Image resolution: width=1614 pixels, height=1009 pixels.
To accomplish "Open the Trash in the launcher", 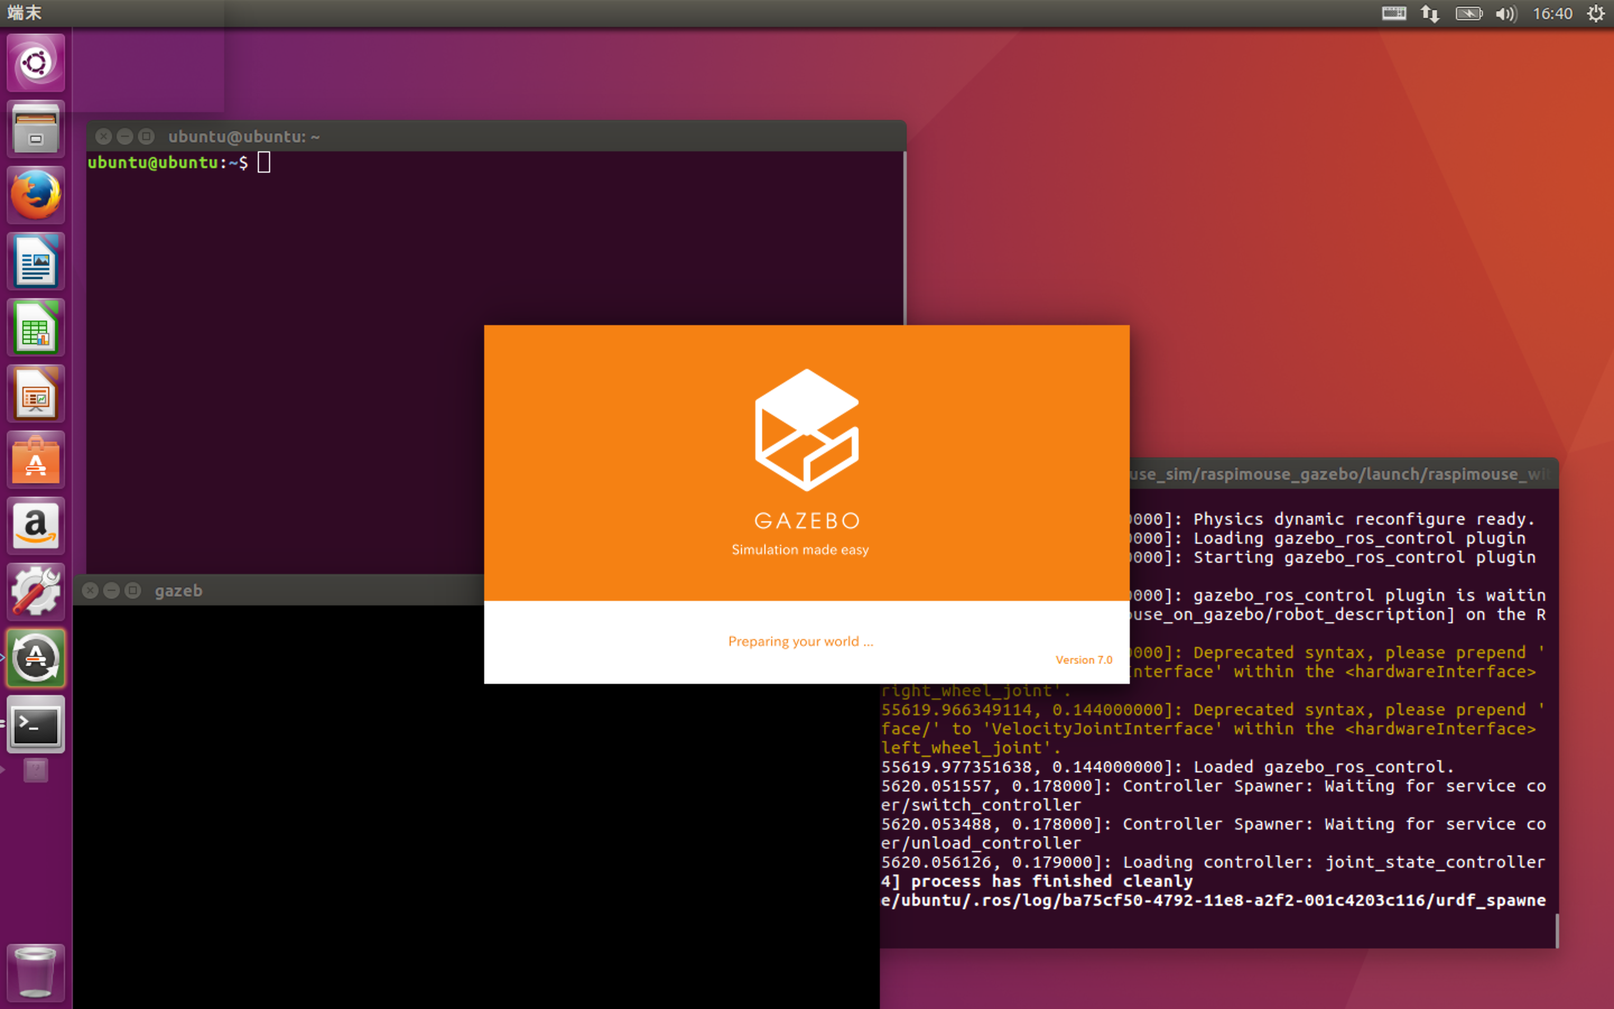I will pyautogui.click(x=35, y=973).
